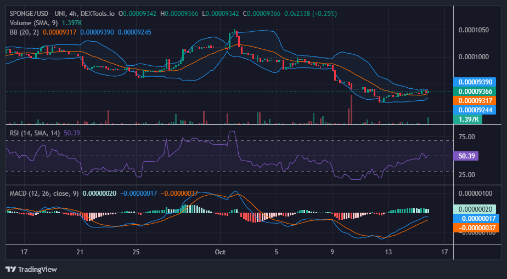Click the RSI value 50.39 in legend

click(x=72, y=133)
